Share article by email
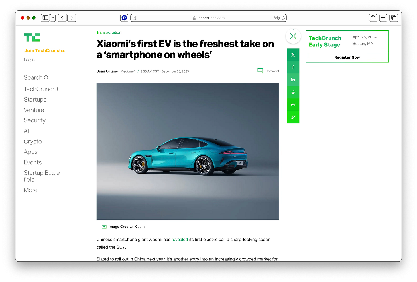This screenshot has width=417, height=282. point(293,105)
